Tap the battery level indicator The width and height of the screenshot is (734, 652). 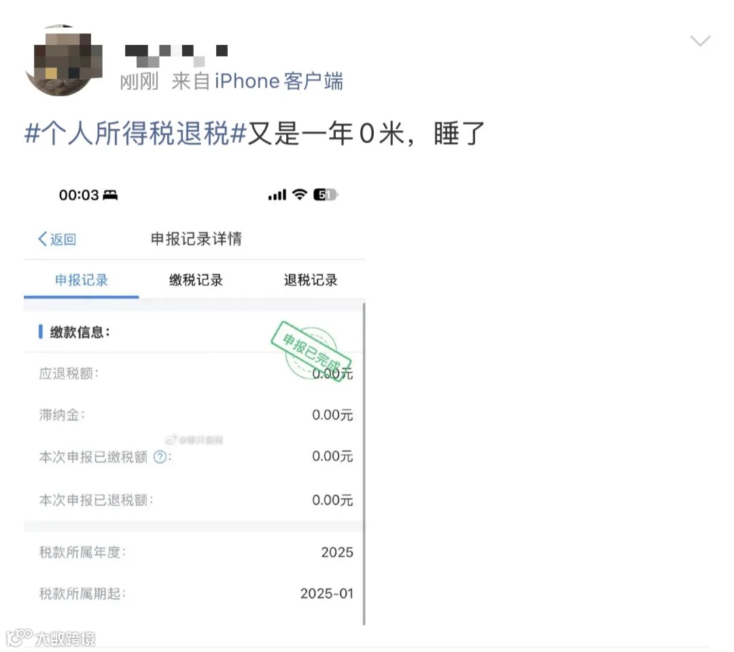point(326,194)
